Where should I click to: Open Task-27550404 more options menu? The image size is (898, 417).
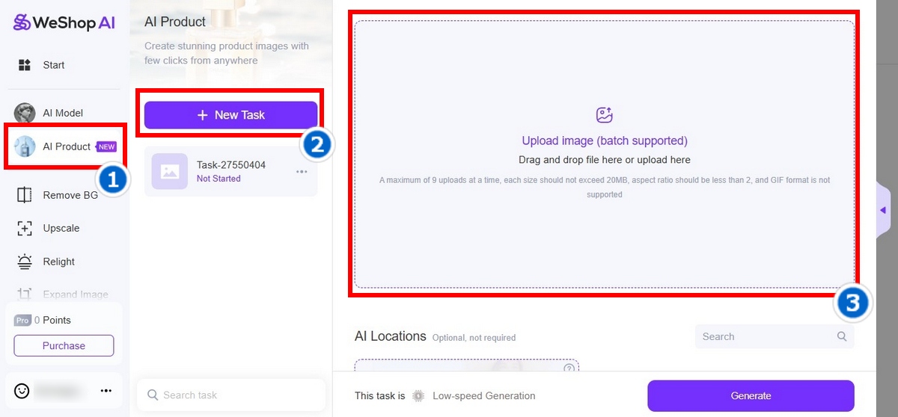coord(302,171)
